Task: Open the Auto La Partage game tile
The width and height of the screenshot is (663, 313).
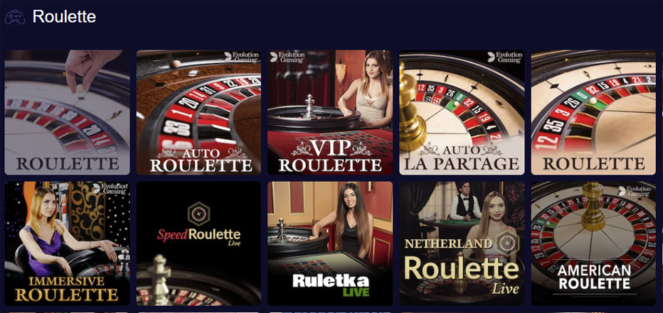Action: click(x=462, y=112)
